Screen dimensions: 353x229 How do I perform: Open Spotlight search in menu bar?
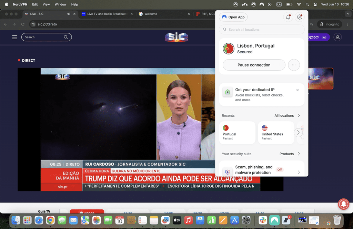307,4
